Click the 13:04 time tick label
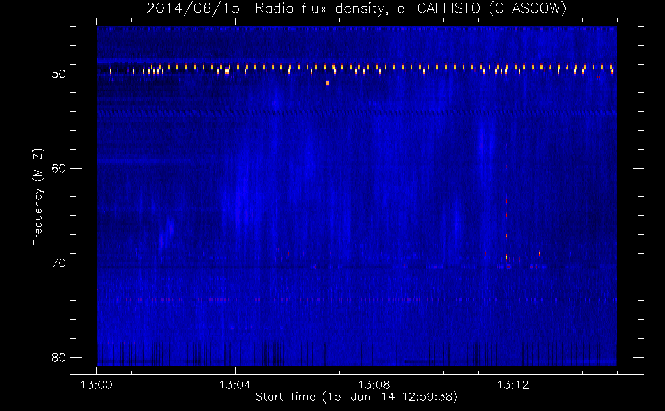The height and width of the screenshot is (411, 665). coord(235,385)
